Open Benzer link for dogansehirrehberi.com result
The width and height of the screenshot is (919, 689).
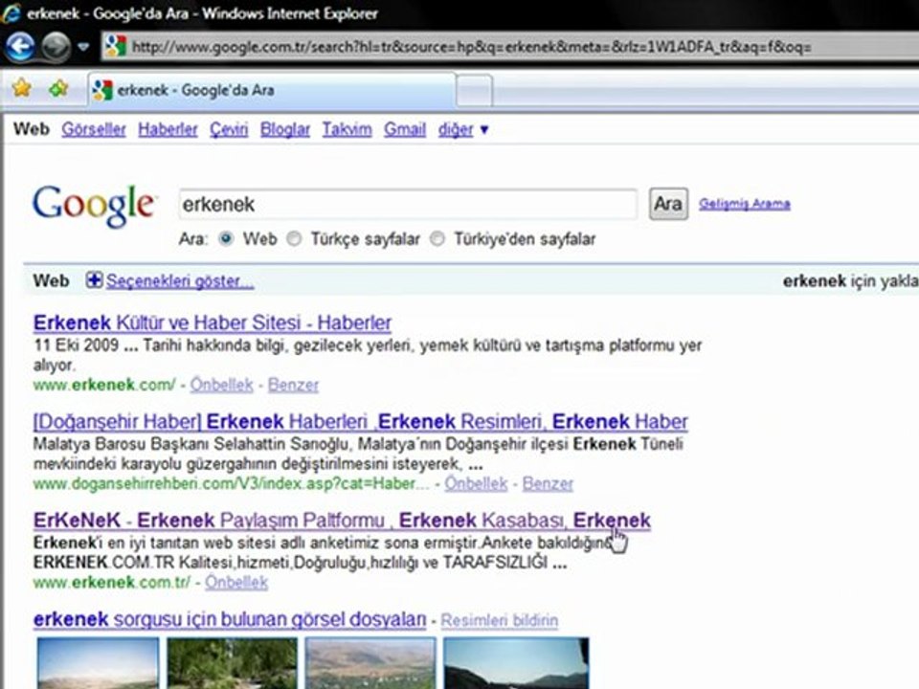coord(548,484)
